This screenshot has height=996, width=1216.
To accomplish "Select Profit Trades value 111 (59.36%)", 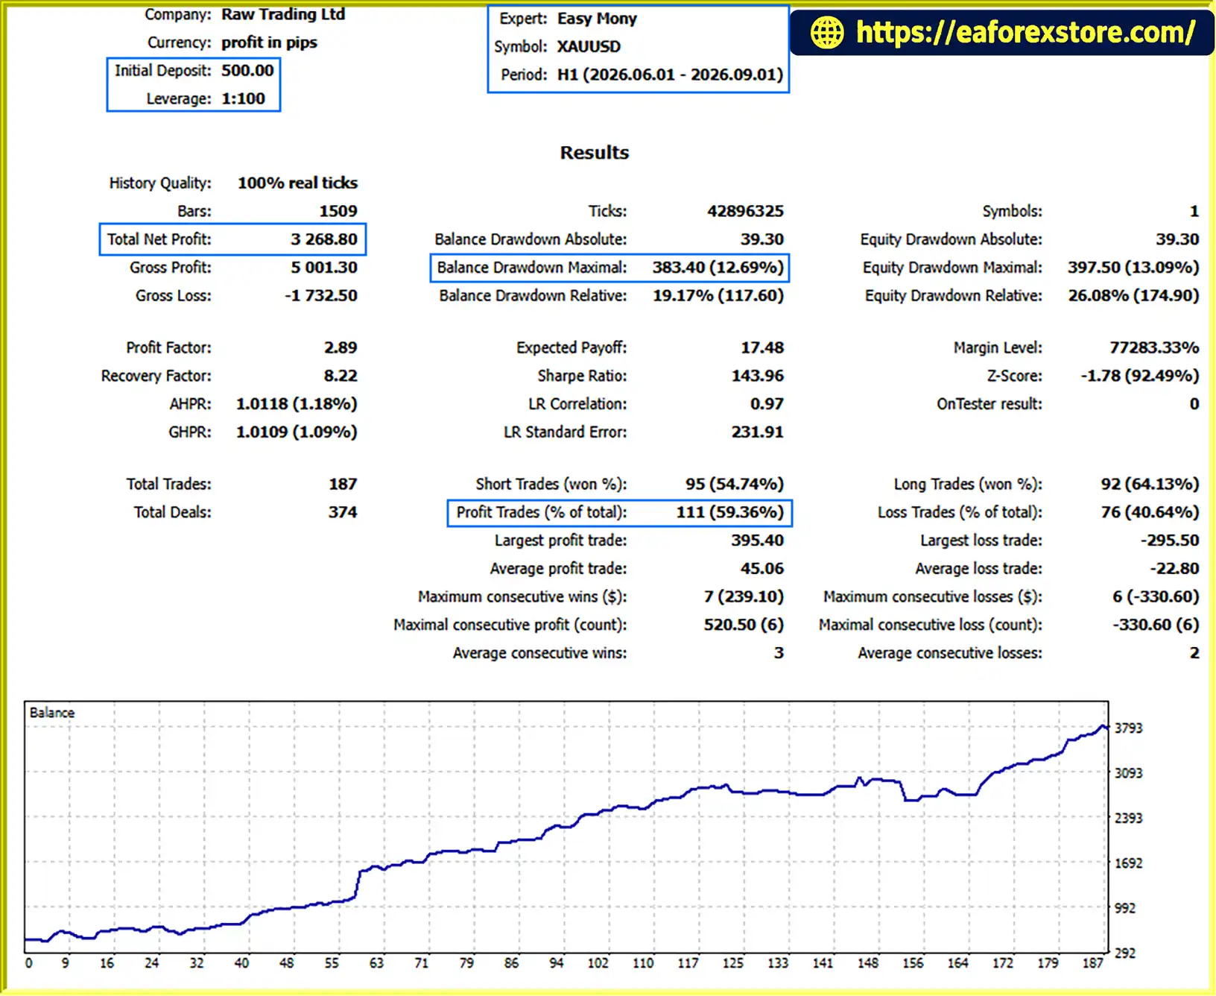I will pos(730,513).
